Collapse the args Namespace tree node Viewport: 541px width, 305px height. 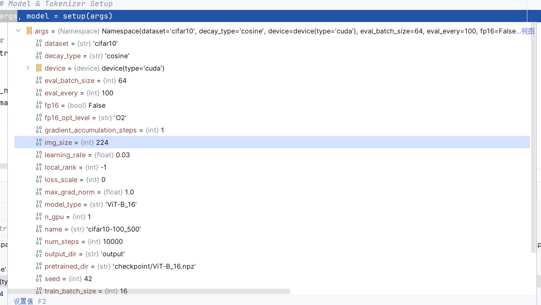(18, 31)
